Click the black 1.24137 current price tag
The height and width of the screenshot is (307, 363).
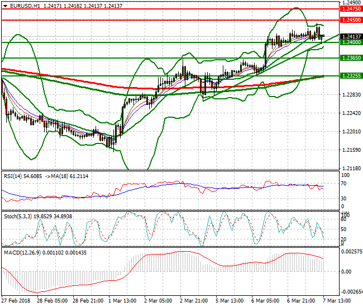pos(351,37)
